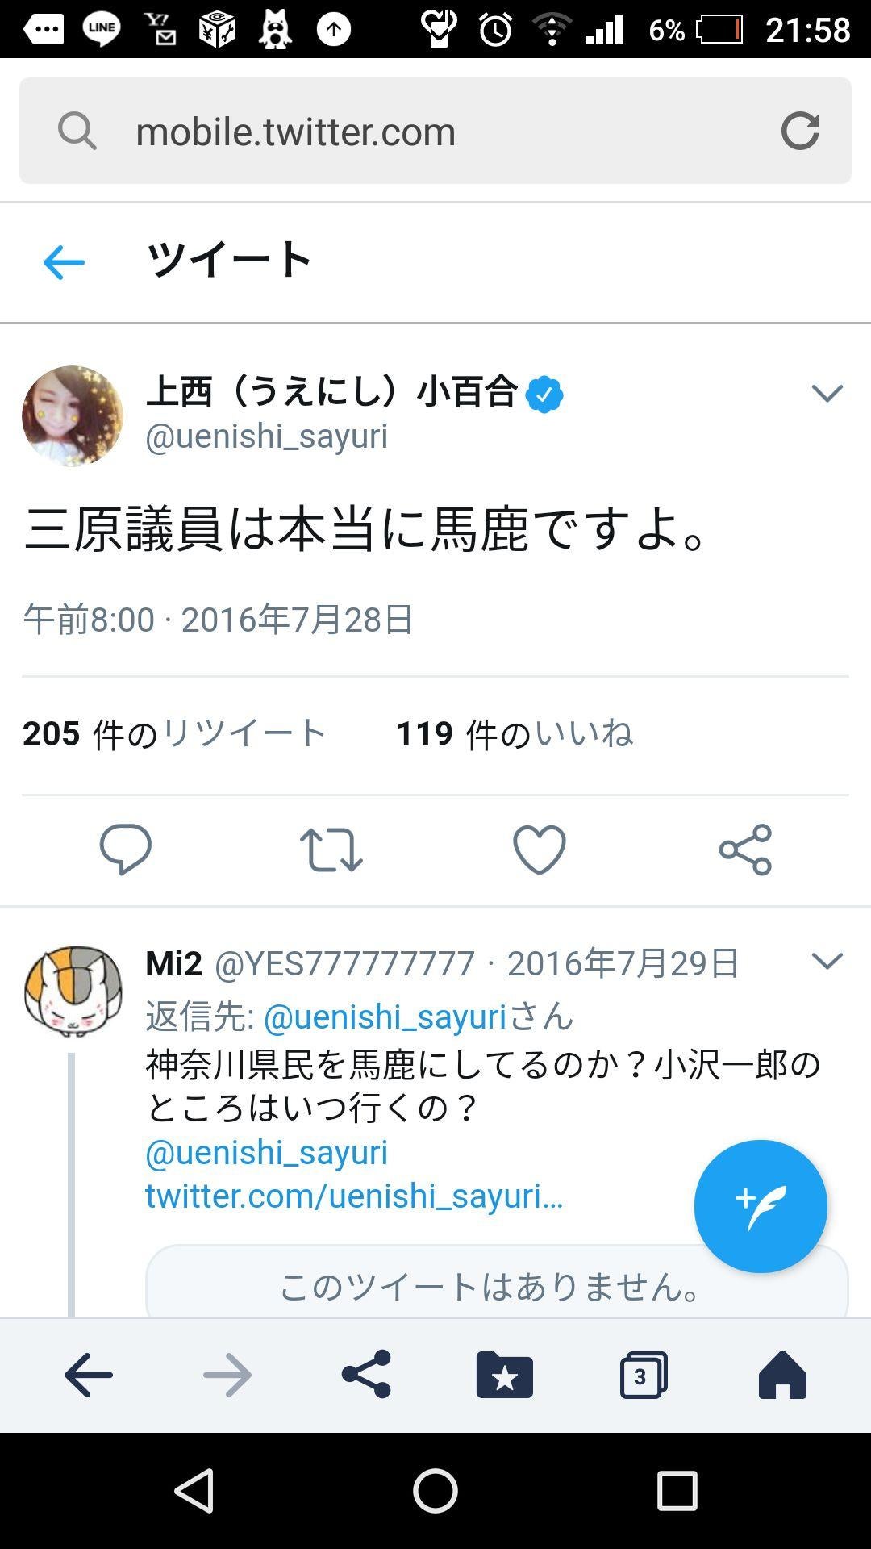This screenshot has height=1549, width=871.
Task: Open the main tweet's options caret
Action: pyautogui.click(x=825, y=395)
